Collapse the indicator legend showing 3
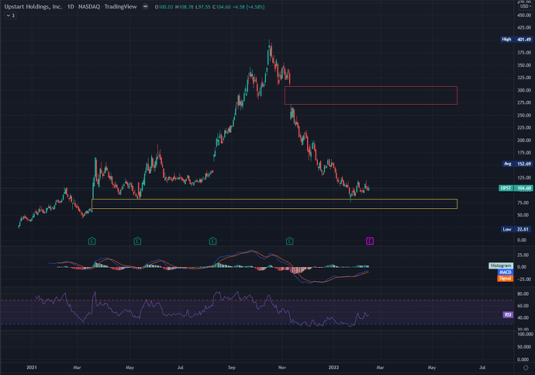This screenshot has width=535, height=375. (10, 16)
